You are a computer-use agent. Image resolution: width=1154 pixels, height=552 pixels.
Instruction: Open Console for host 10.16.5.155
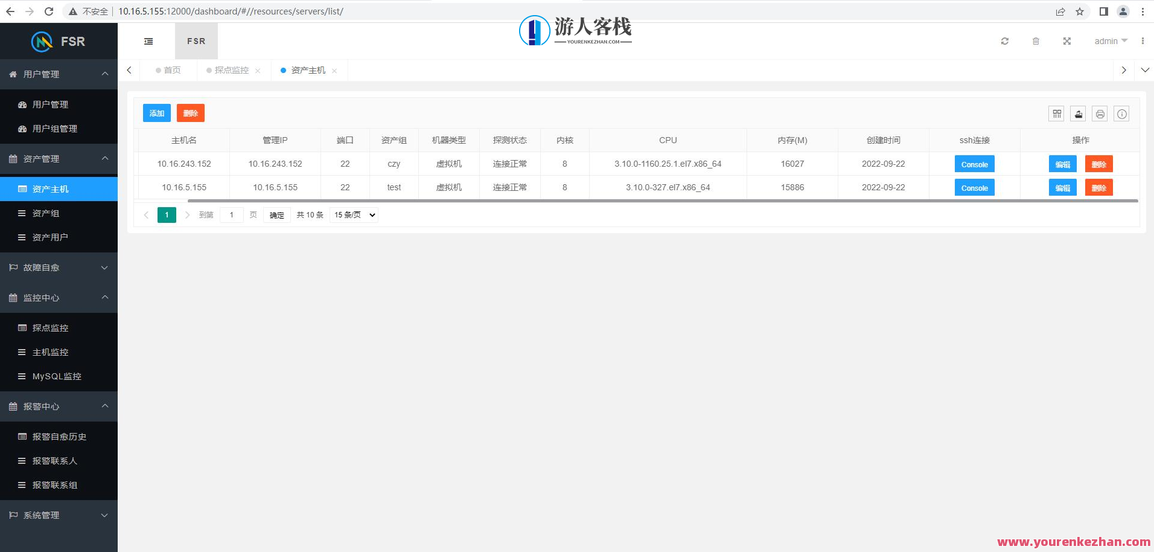coord(974,187)
